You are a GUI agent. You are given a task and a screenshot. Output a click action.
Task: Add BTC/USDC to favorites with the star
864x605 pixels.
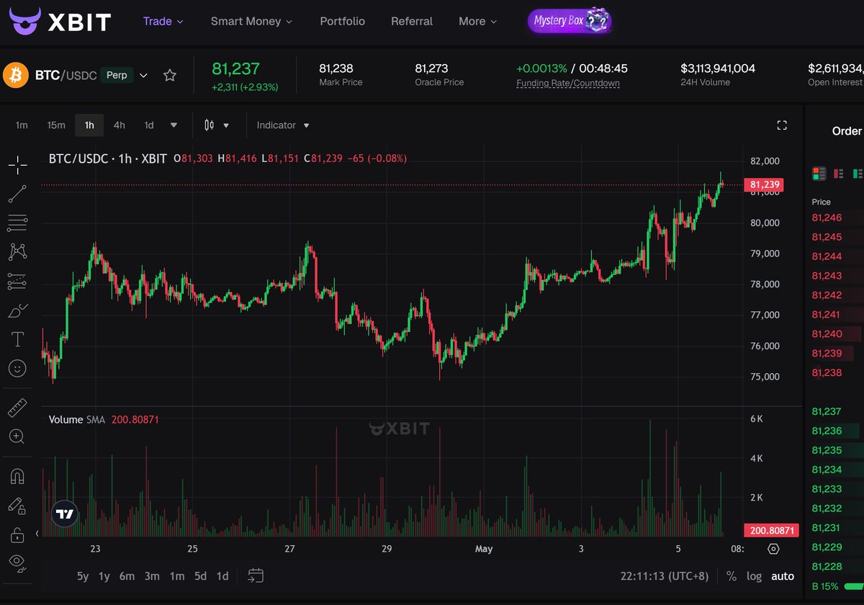(x=169, y=76)
